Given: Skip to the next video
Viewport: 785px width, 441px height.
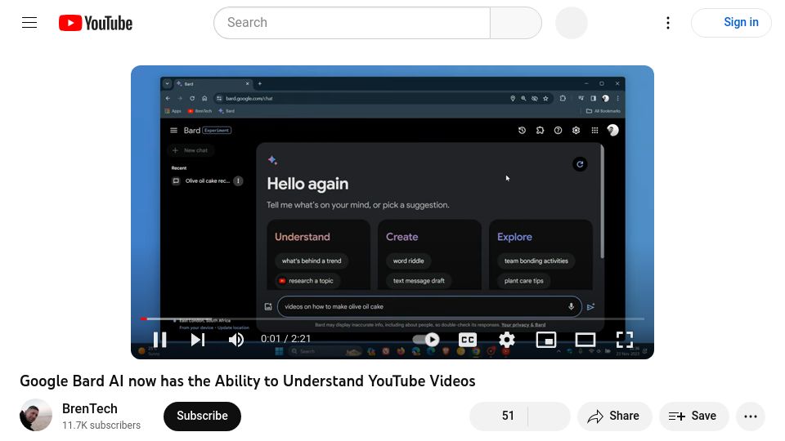Looking at the screenshot, I should point(198,340).
